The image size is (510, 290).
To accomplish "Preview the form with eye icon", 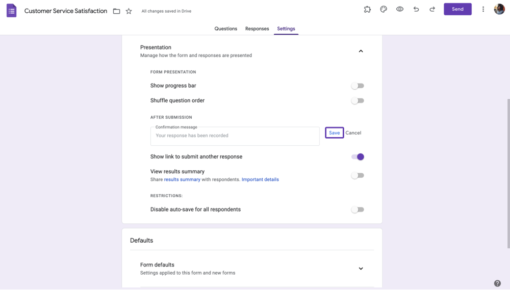I will tap(400, 9).
